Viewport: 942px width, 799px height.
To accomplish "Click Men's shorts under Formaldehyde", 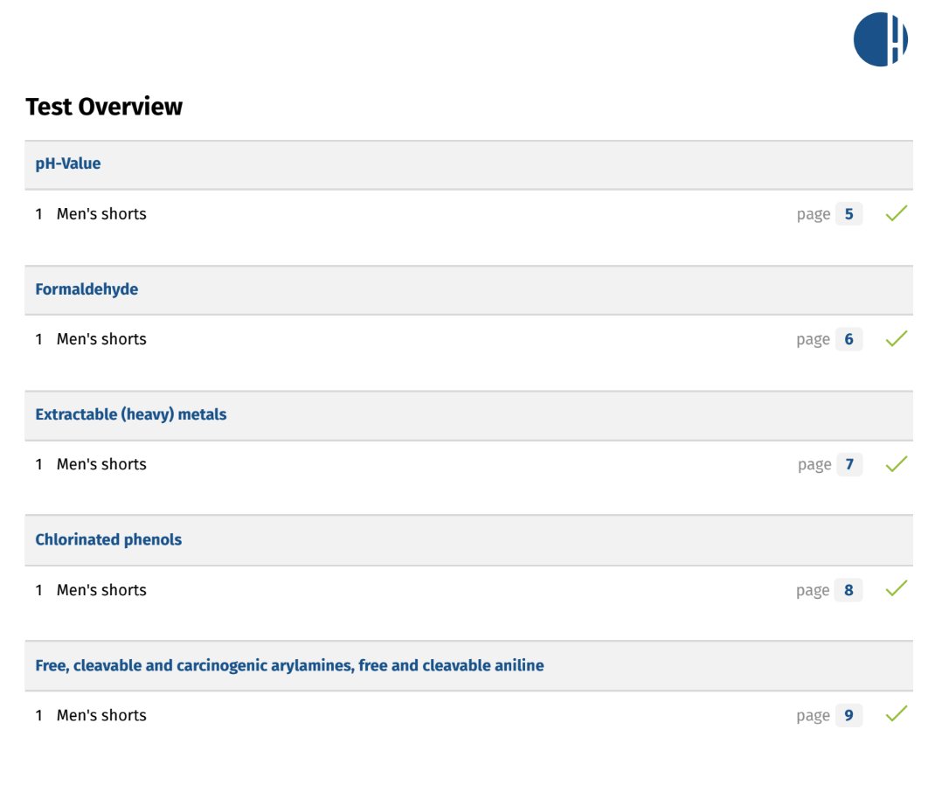I will point(101,339).
